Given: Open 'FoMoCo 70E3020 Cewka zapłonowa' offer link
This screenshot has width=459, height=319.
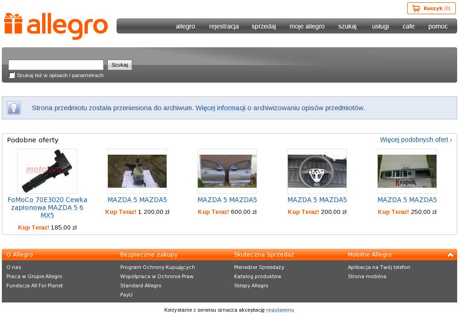Looking at the screenshot, I should (47, 207).
